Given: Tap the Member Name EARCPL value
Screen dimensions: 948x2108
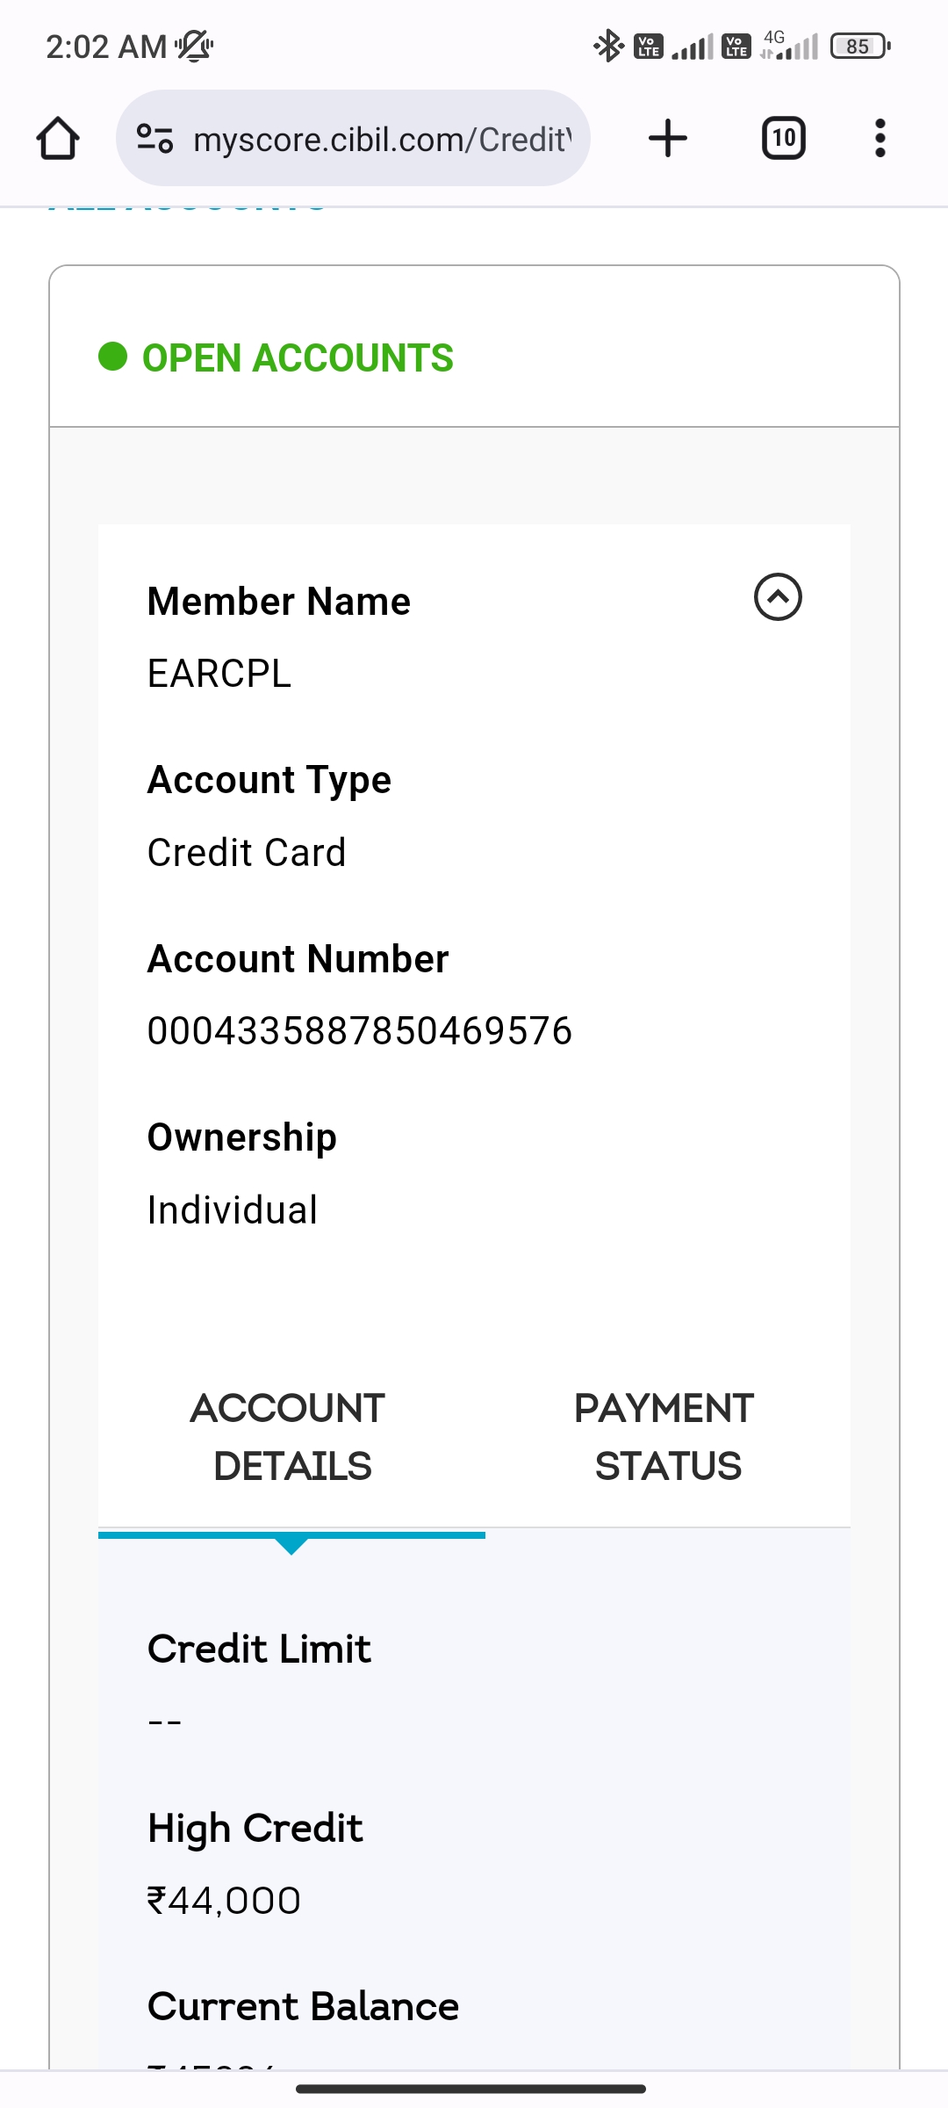Looking at the screenshot, I should pyautogui.click(x=219, y=674).
